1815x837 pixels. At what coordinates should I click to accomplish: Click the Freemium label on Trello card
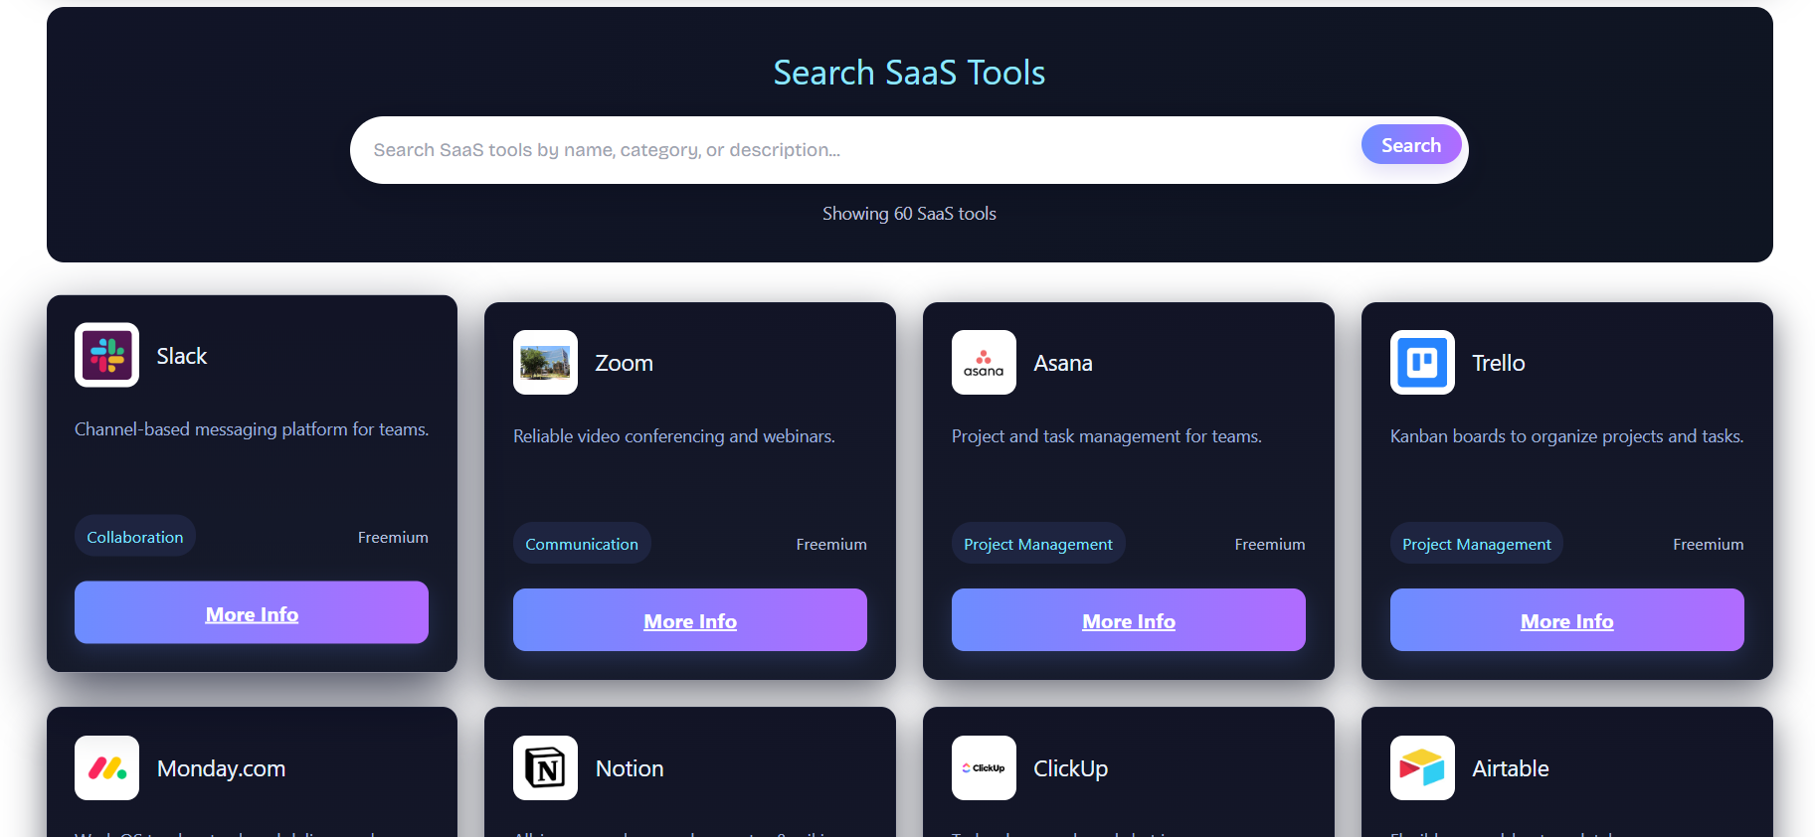(x=1709, y=544)
